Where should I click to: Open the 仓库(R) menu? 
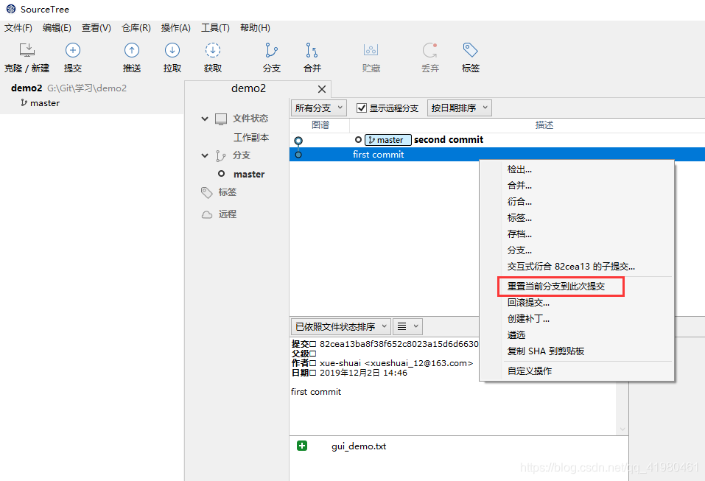pyautogui.click(x=136, y=28)
